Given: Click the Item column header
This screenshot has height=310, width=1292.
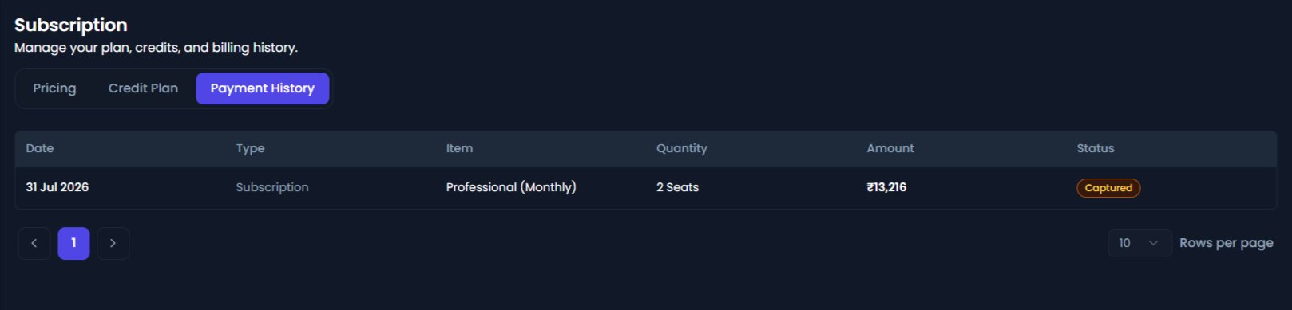Looking at the screenshot, I should [x=459, y=148].
